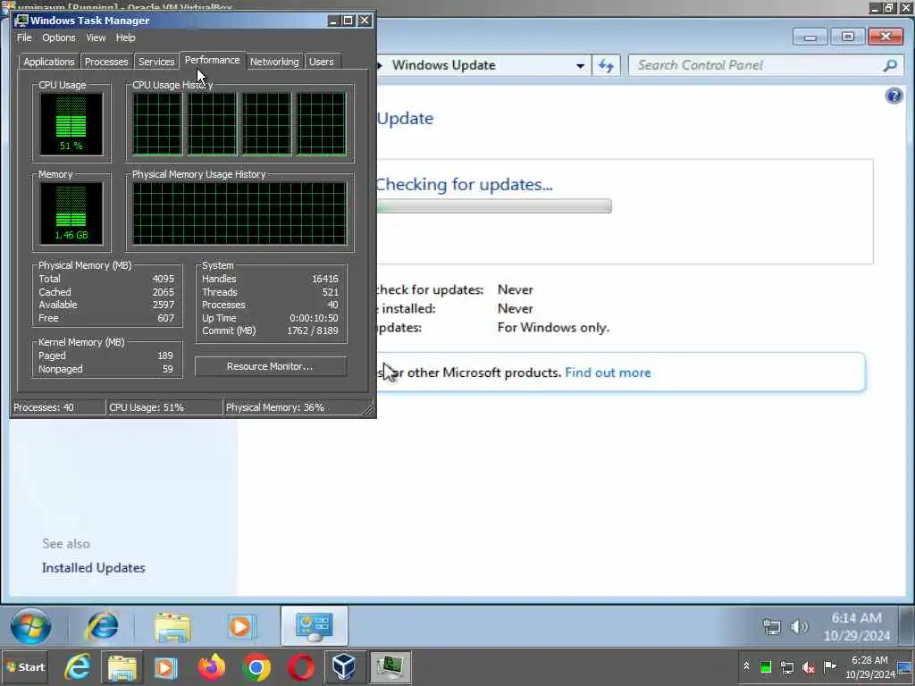Click the host Start button
915x686 pixels.
coord(25,667)
